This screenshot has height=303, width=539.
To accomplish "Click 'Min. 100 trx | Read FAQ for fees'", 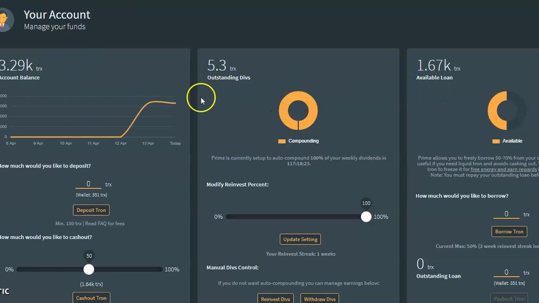I will tap(90, 223).
